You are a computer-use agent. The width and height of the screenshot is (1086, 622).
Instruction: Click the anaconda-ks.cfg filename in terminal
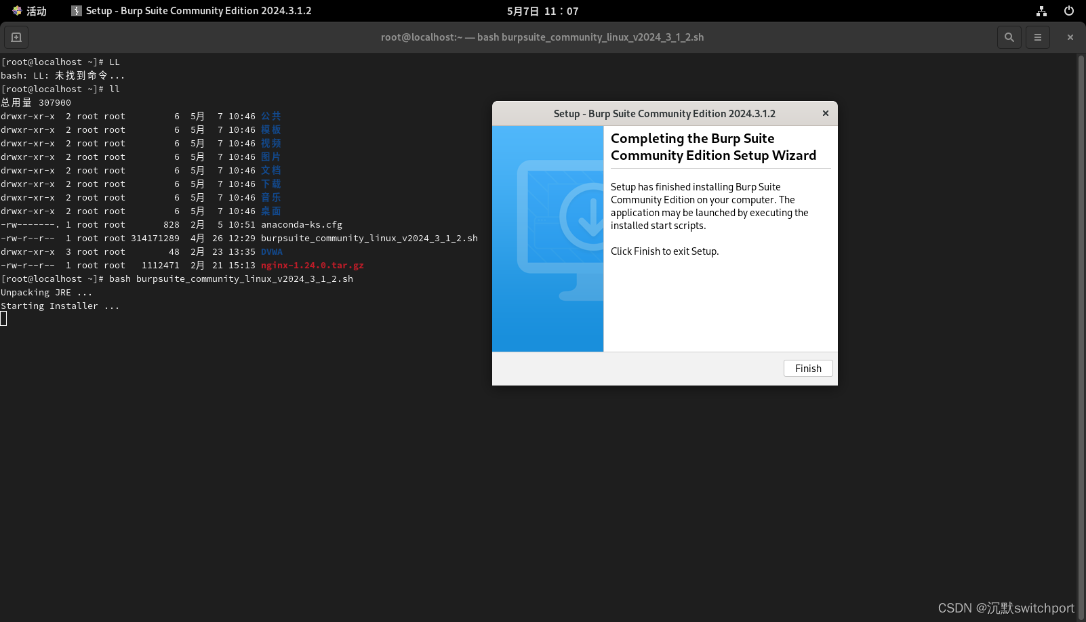coord(302,224)
